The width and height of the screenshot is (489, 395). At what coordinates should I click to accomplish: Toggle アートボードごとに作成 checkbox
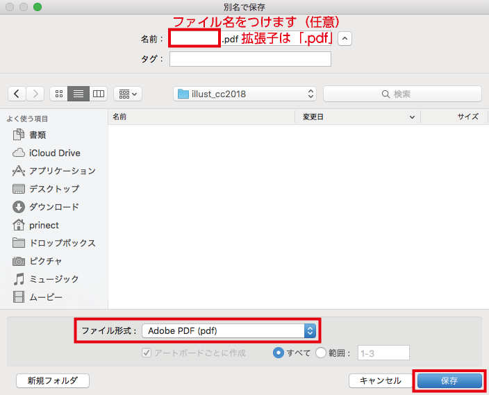(147, 353)
